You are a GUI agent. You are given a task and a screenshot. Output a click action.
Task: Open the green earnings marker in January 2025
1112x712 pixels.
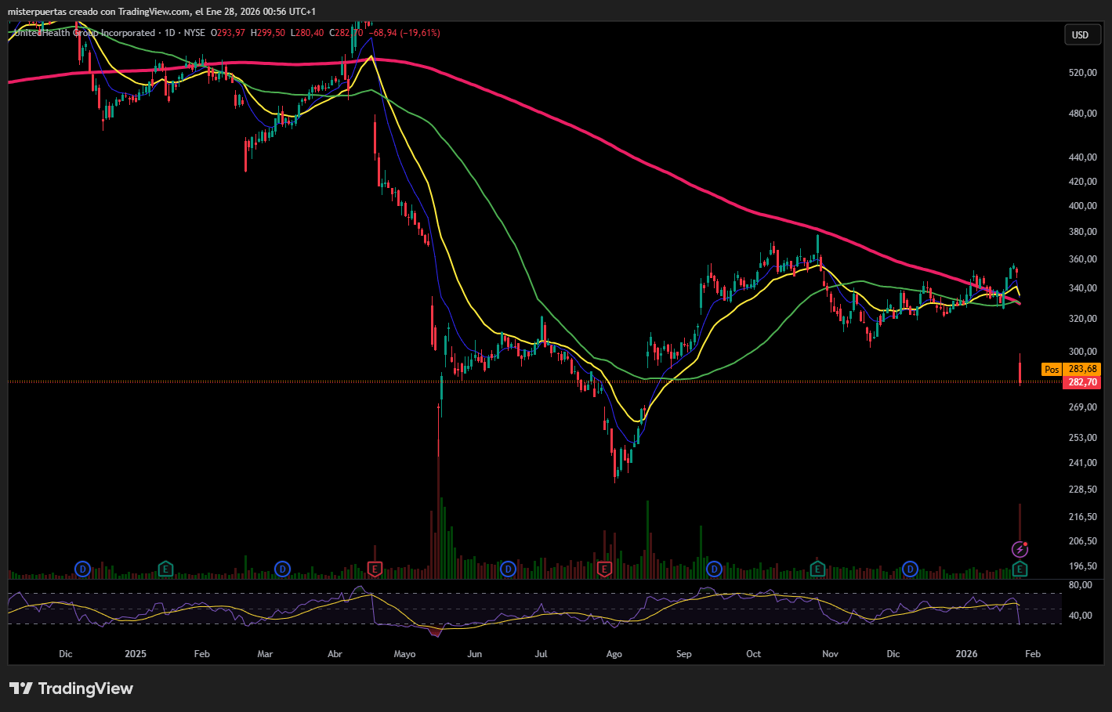point(165,569)
